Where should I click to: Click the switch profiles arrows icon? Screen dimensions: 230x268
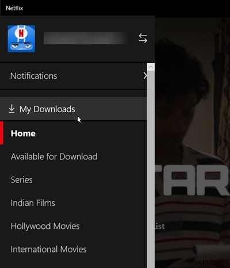[143, 38]
